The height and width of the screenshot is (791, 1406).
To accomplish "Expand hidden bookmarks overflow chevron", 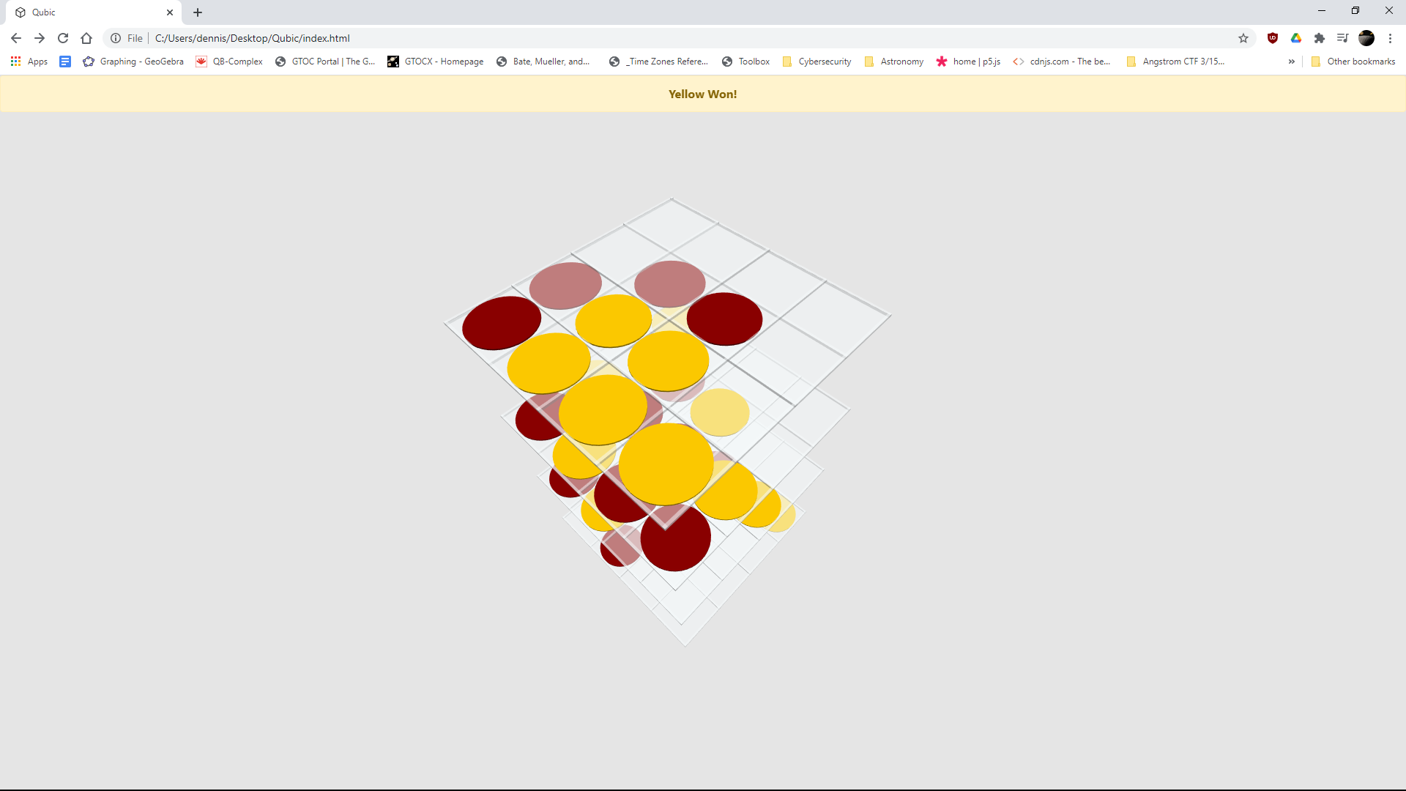I will pyautogui.click(x=1292, y=62).
